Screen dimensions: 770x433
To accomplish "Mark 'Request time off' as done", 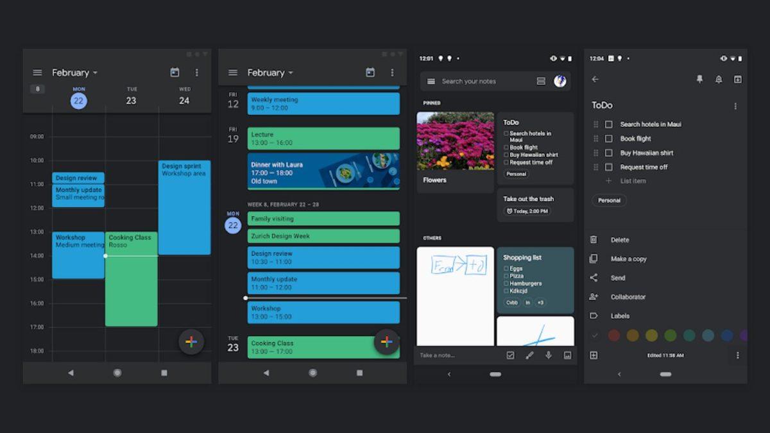I will (x=609, y=167).
